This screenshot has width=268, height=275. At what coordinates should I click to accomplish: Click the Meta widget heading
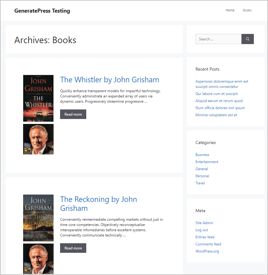[x=200, y=211]
